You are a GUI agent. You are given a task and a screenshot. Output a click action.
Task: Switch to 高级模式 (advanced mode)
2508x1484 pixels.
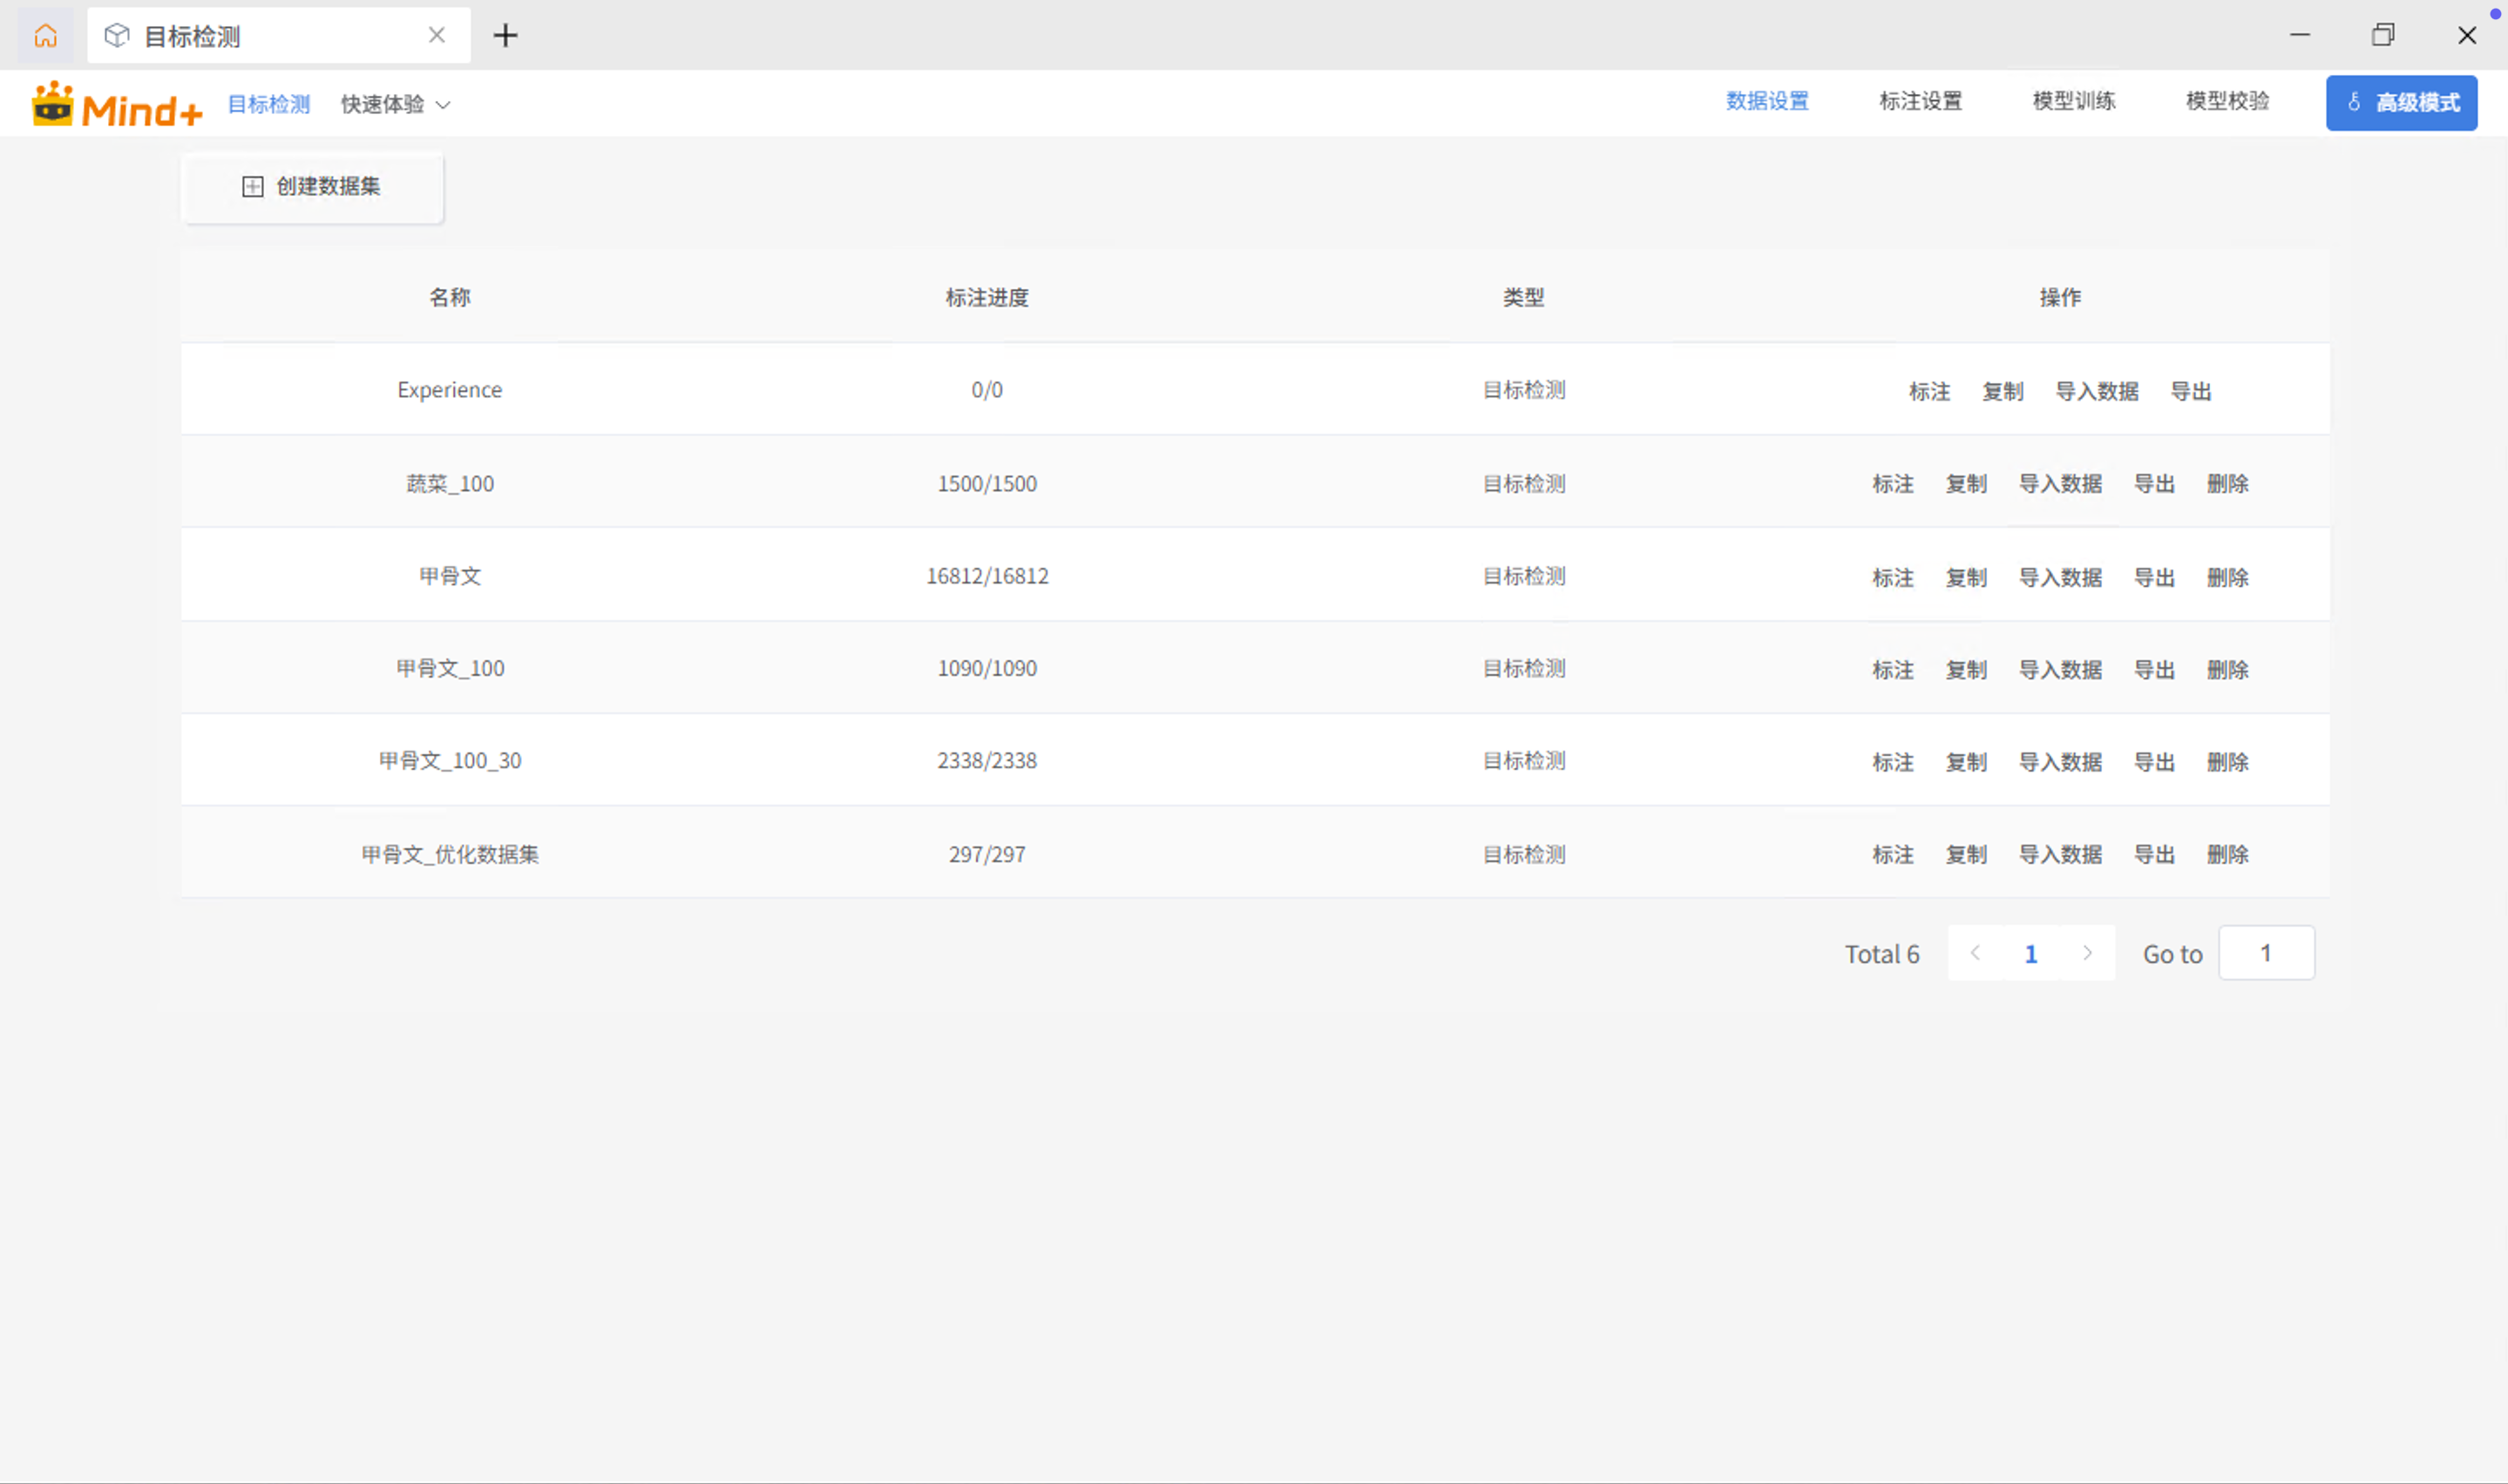[2400, 103]
